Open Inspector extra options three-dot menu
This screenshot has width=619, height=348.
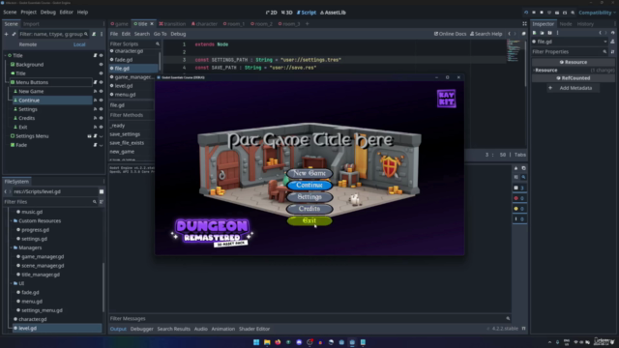tap(557, 33)
